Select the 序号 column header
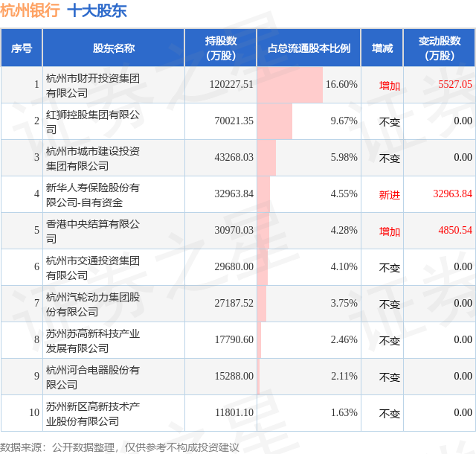Viewport: 476px width, 454px height. click(22, 48)
